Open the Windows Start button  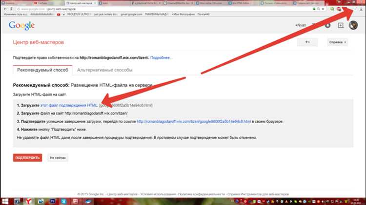(5, 201)
